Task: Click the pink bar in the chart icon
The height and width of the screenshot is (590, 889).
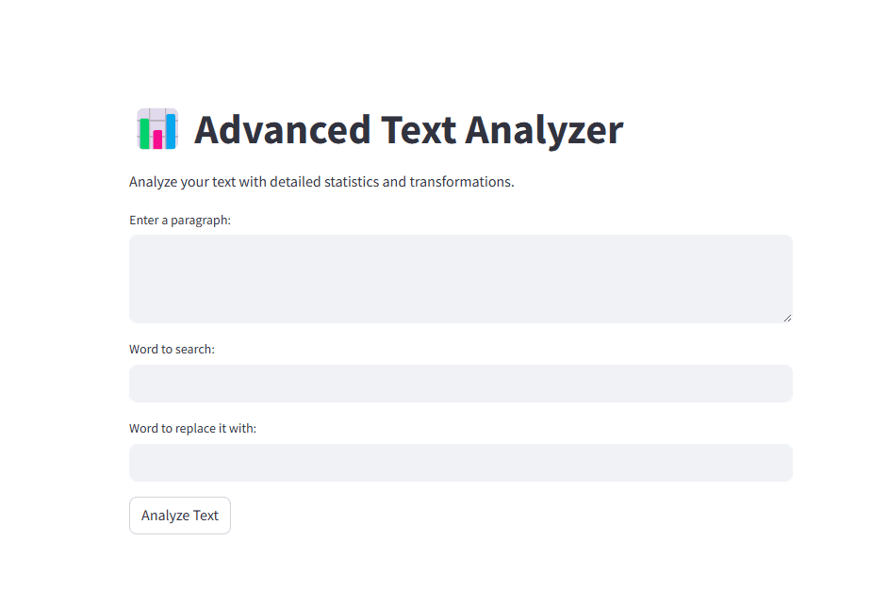Action: (157, 139)
